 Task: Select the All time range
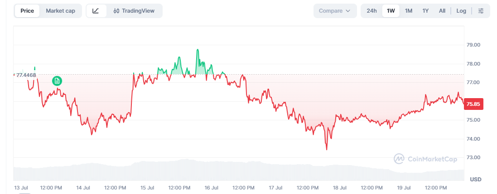pos(442,11)
